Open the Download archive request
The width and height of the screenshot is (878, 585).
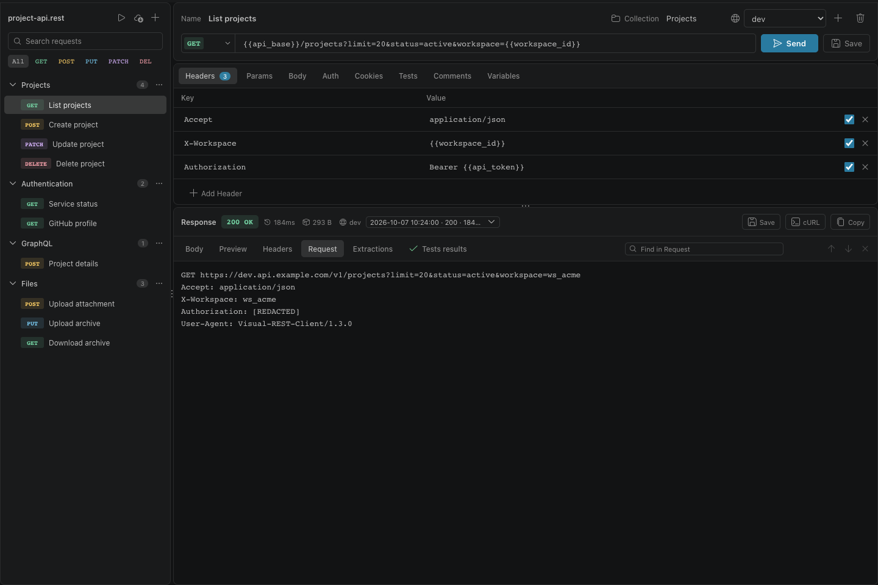tap(85, 343)
